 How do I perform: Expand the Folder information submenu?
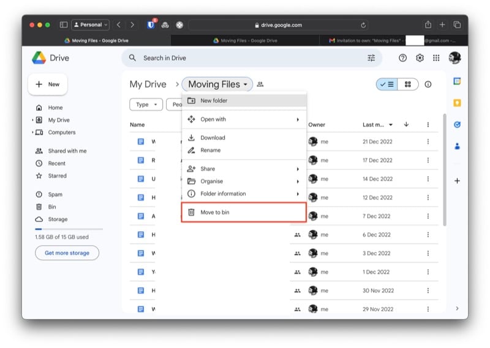[x=244, y=194]
